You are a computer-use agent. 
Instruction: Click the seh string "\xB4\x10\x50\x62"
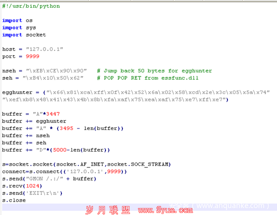[53, 78]
